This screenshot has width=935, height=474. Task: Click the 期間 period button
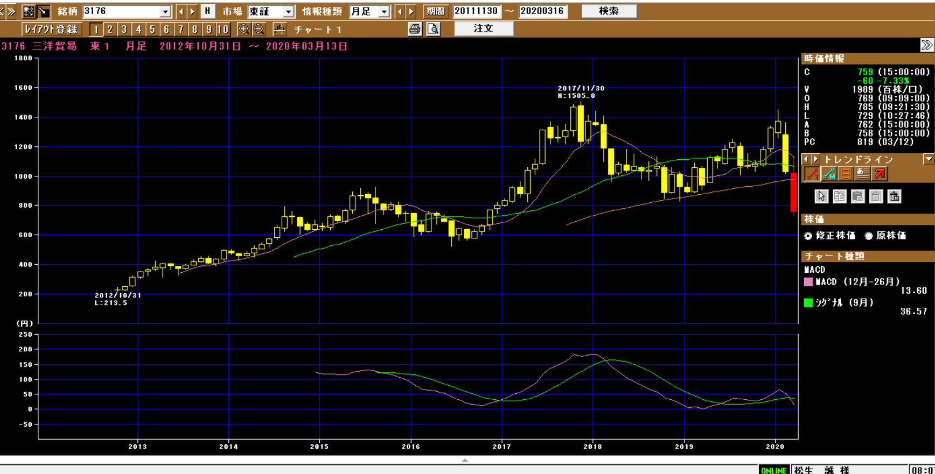(x=435, y=11)
